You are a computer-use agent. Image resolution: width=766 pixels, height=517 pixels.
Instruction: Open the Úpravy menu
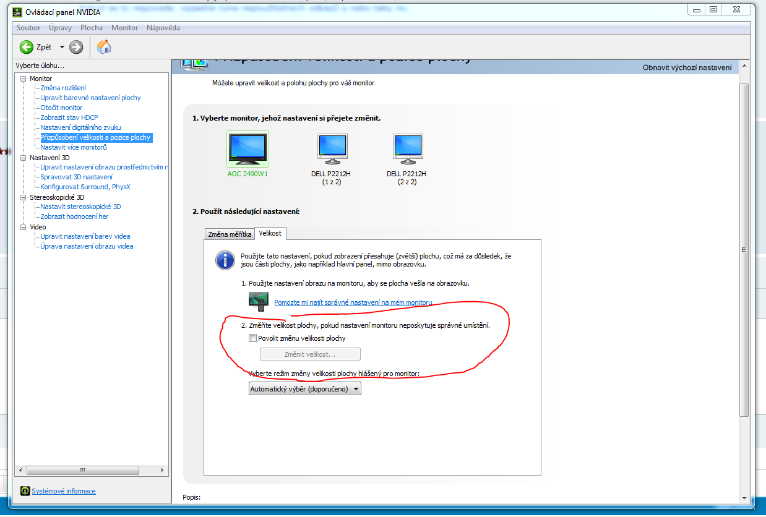click(61, 28)
